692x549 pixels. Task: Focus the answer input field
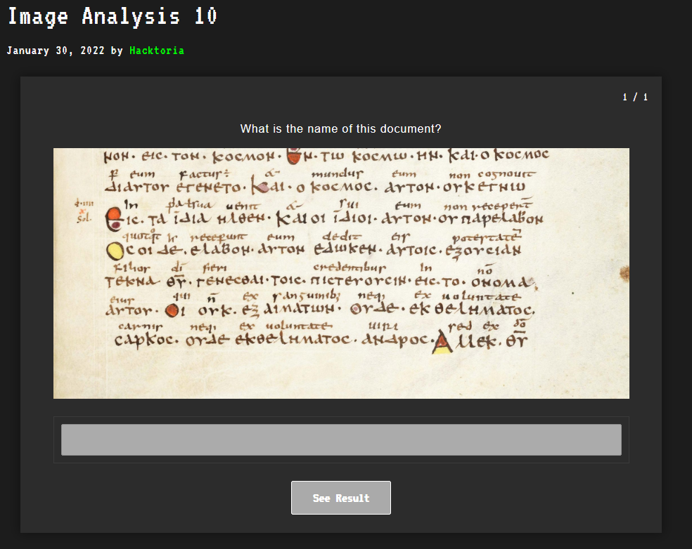341,439
